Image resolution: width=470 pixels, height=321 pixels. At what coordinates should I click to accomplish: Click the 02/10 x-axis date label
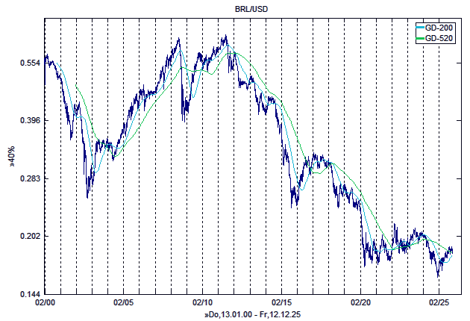point(203,303)
